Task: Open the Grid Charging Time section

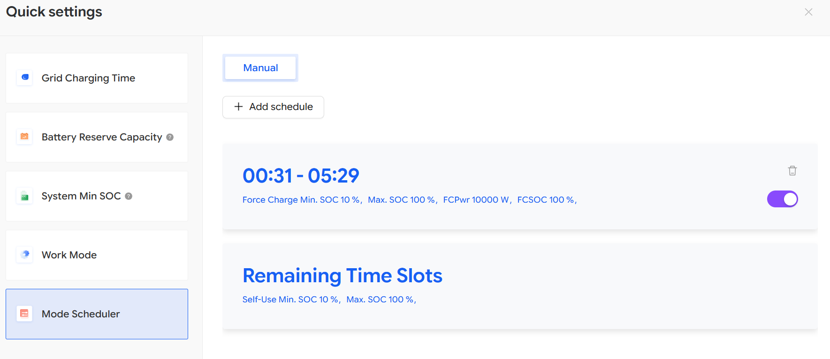Action: [x=88, y=78]
